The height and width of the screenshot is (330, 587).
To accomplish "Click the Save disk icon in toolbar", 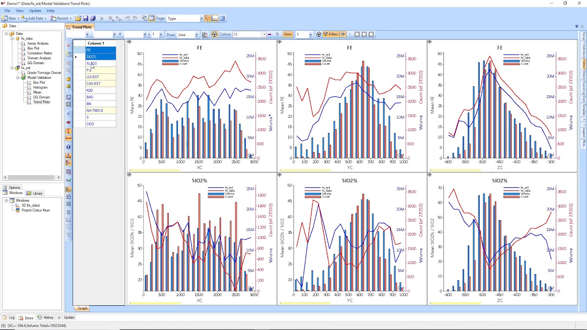I will point(85,18).
